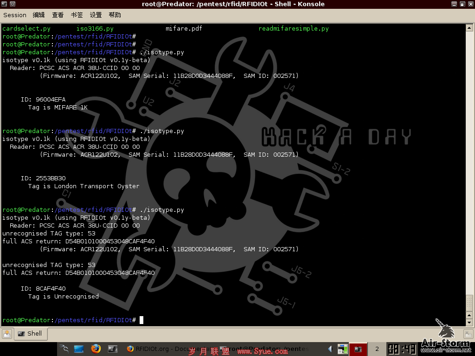Click the text 'ID: 8CAF4F40'
Viewport: 475px width, 356px height.
43,288
